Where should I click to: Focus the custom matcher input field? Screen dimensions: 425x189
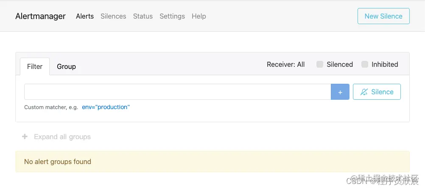178,92
